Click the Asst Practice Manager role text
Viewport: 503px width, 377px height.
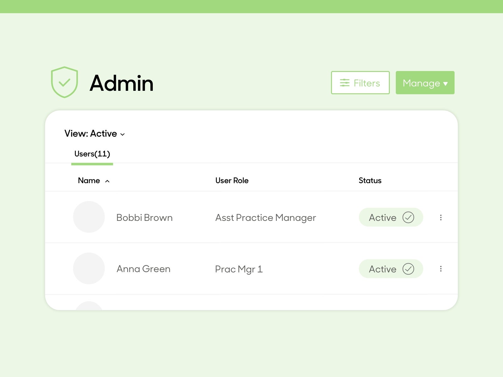(265, 218)
